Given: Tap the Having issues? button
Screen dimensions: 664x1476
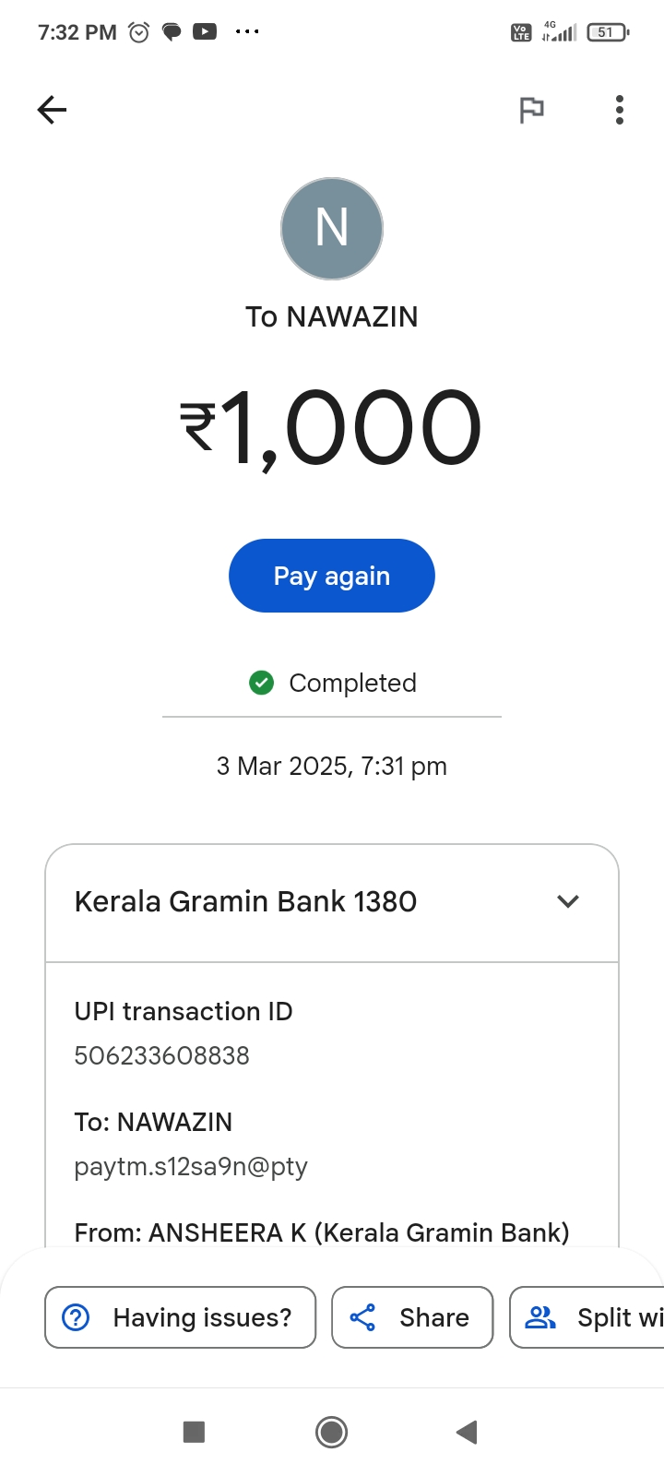Looking at the screenshot, I should (x=181, y=1317).
